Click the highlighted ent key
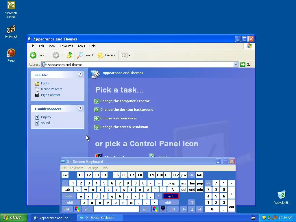 (x=171, y=196)
